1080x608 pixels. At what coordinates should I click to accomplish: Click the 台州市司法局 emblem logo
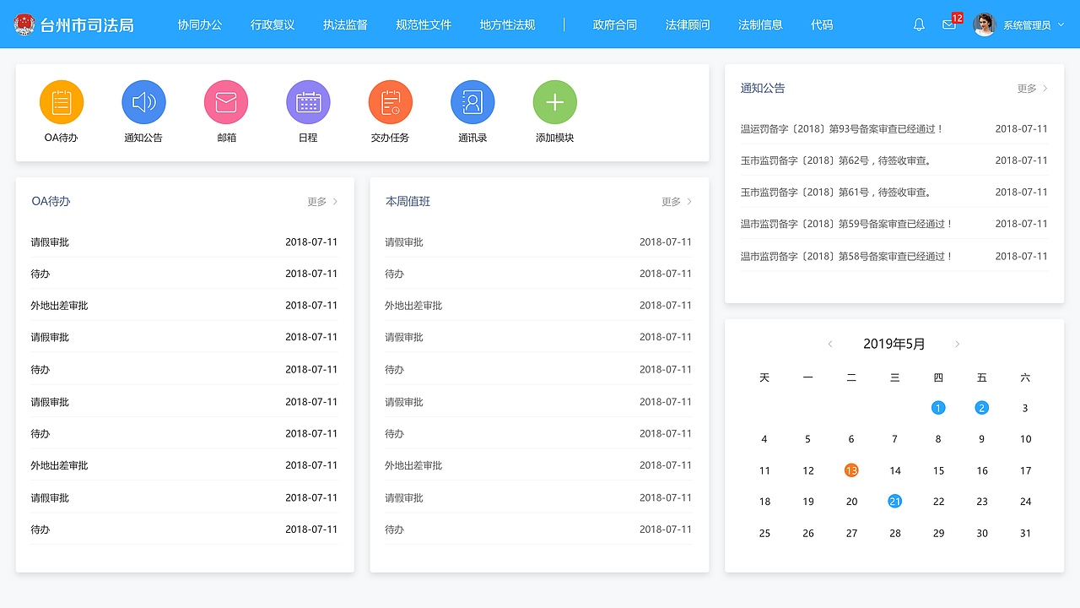tap(23, 24)
